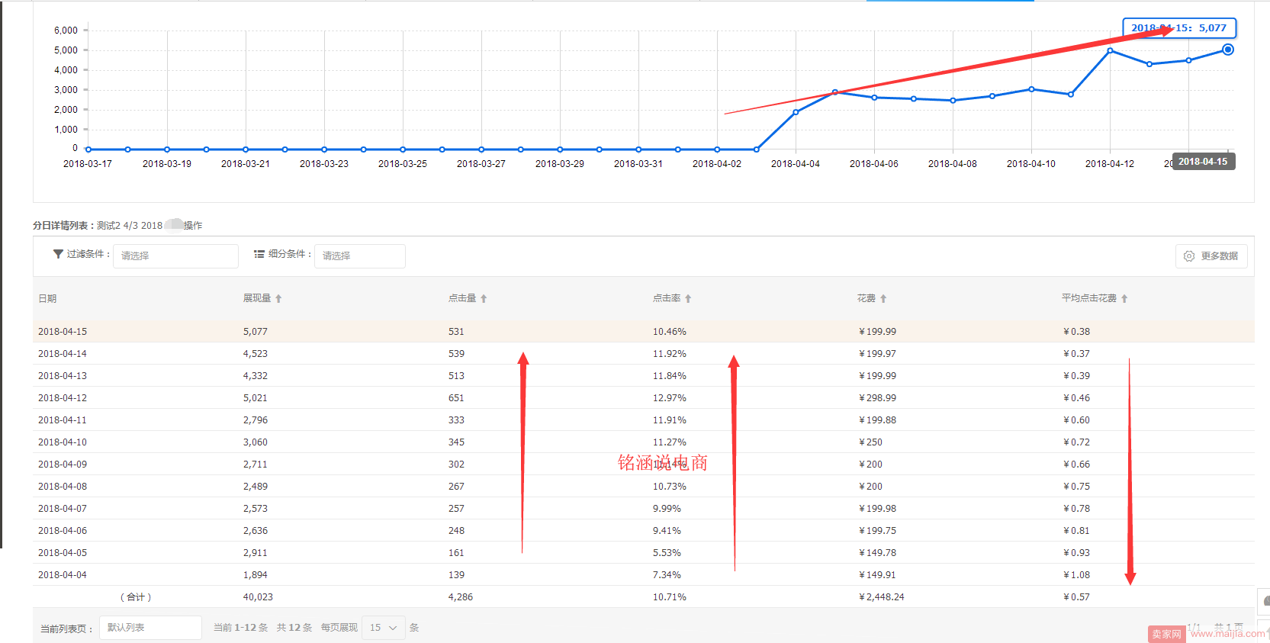
Task: Click the 2018-04-08 date cell
Action: coord(63,487)
